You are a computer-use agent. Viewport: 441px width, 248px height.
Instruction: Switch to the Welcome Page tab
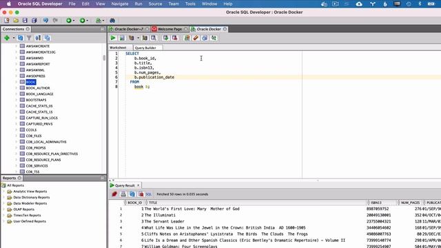click(170, 29)
